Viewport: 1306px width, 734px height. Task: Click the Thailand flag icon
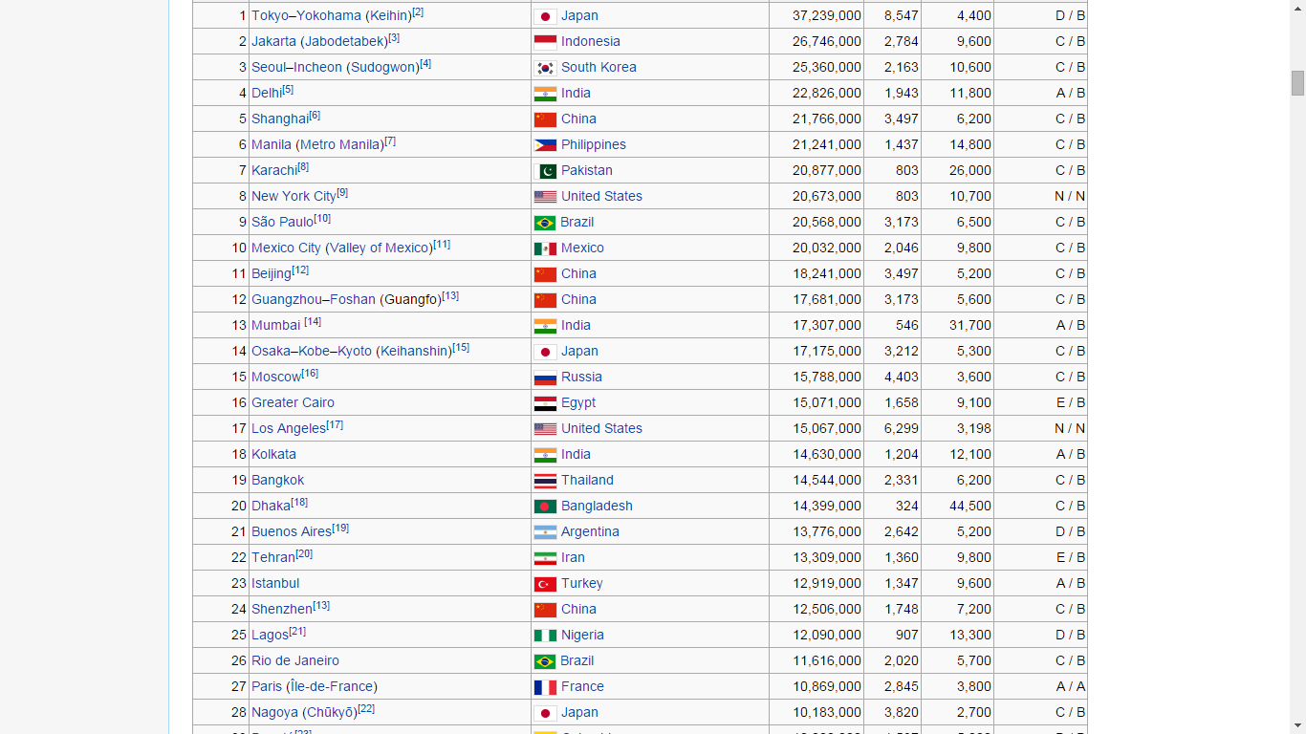pyautogui.click(x=545, y=481)
